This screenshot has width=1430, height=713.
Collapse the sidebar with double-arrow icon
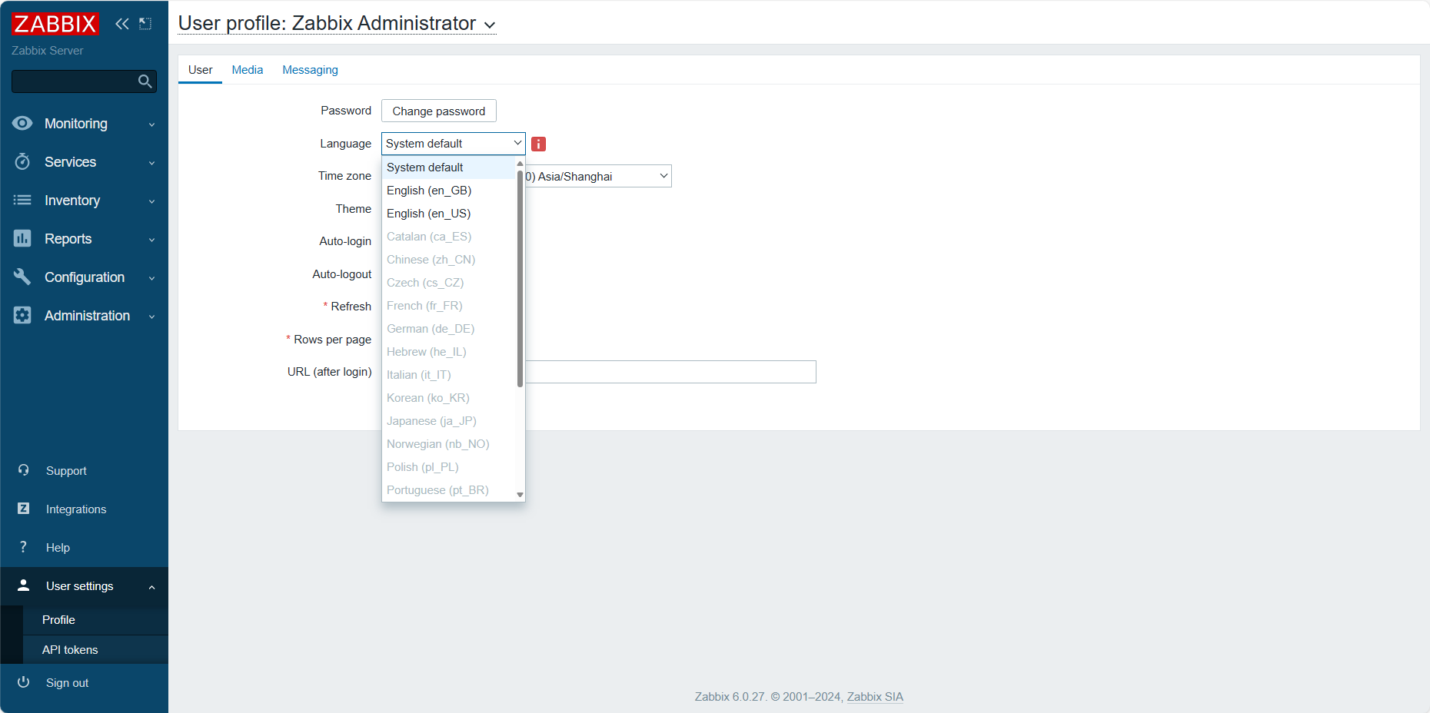(122, 24)
